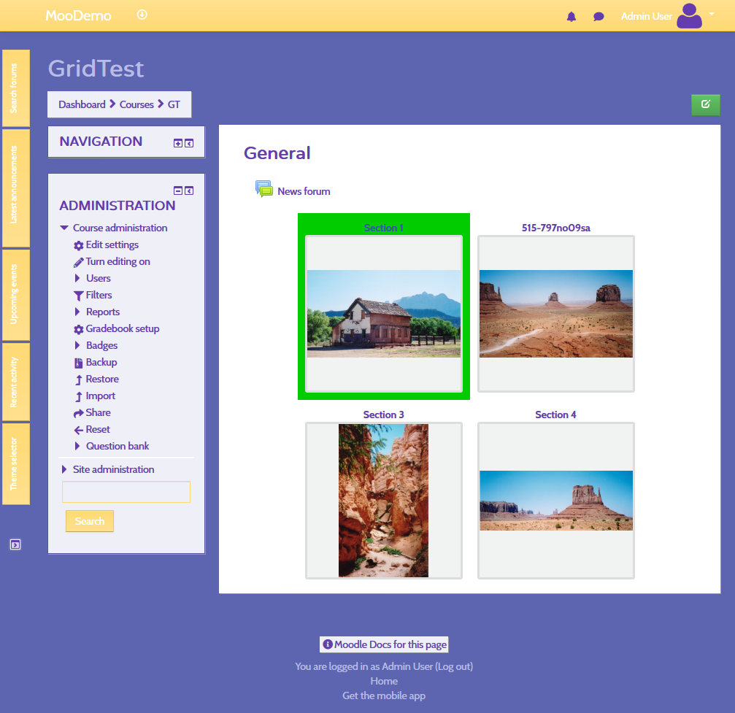The image size is (735, 713).
Task: Click the Admin User link in the footer
Action: [407, 666]
